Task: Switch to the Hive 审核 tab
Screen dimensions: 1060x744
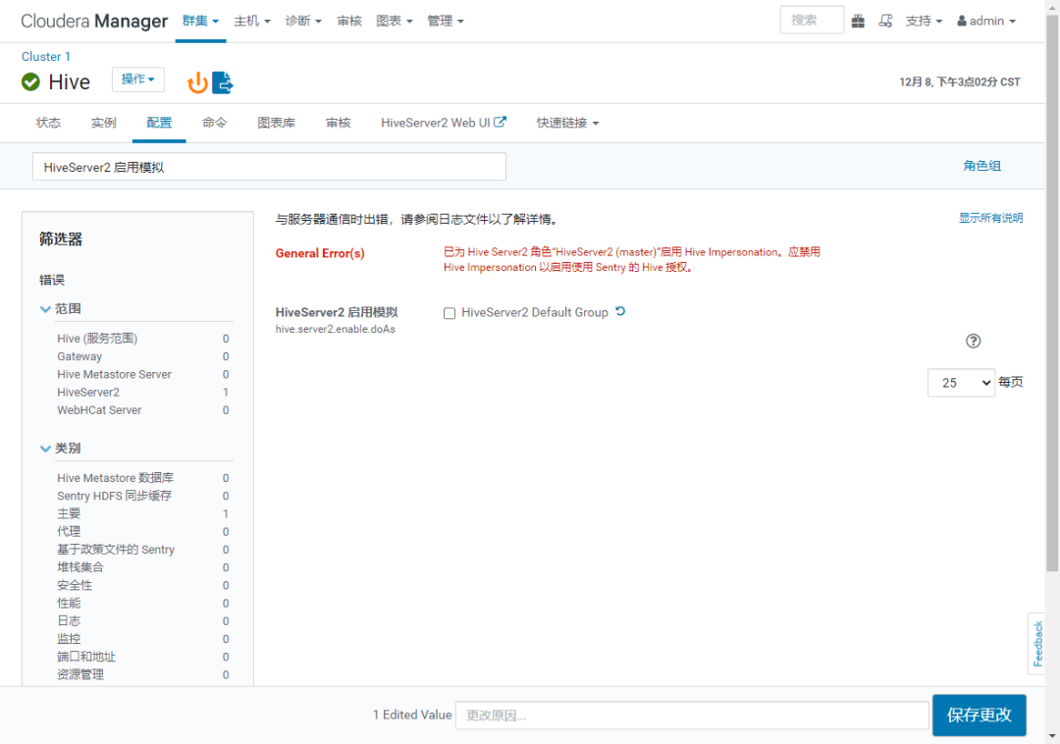Action: pyautogui.click(x=338, y=123)
